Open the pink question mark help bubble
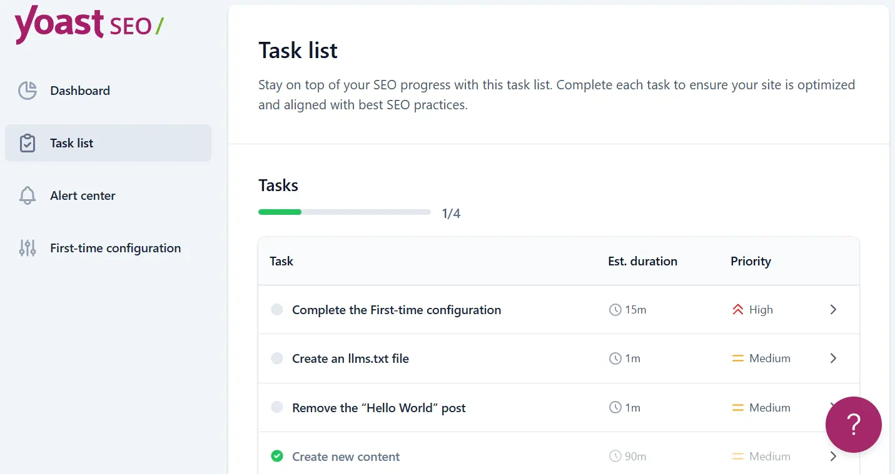Image resolution: width=895 pixels, height=474 pixels. 853,424
